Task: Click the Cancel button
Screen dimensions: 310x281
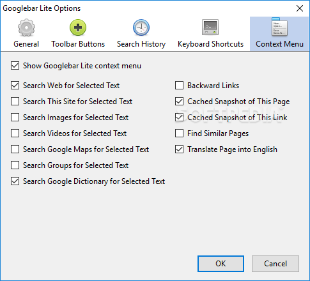Action: pos(275,264)
